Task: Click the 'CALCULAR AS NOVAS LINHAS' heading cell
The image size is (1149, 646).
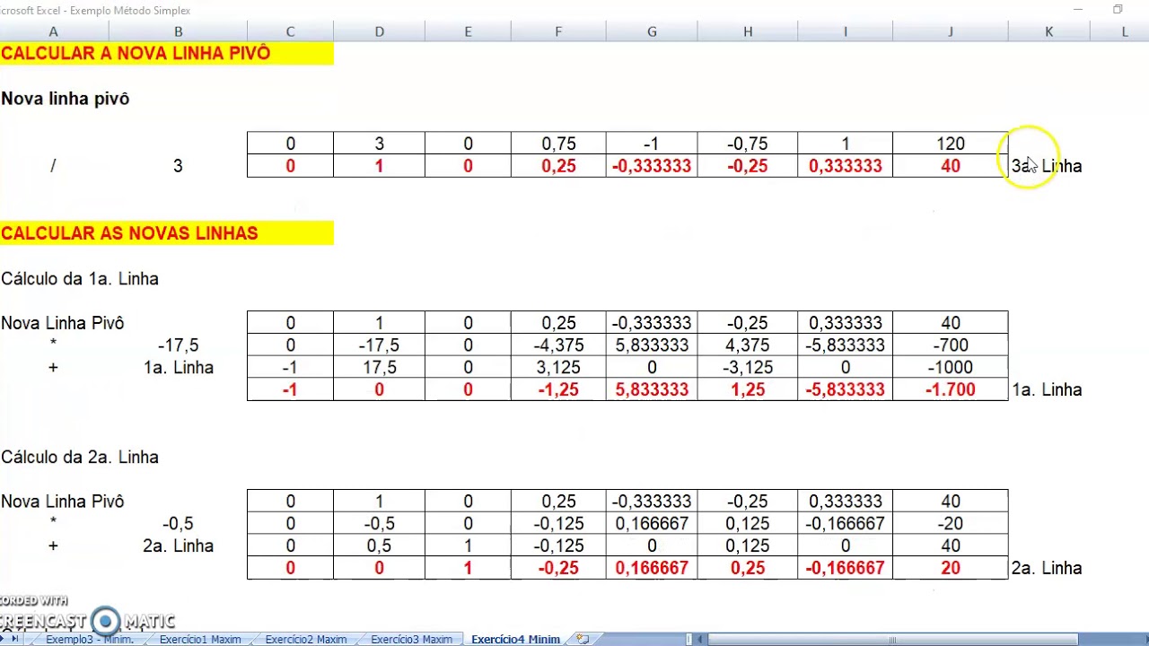Action: click(166, 233)
